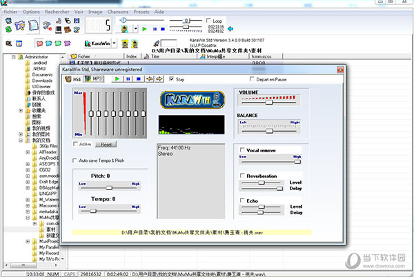This screenshot has height=277, width=414.
Task: Open the KaraWin combo dropdown arrow
Action: click(114, 43)
